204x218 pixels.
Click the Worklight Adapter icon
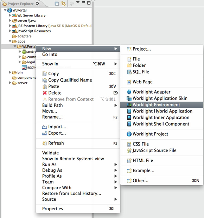click(129, 92)
